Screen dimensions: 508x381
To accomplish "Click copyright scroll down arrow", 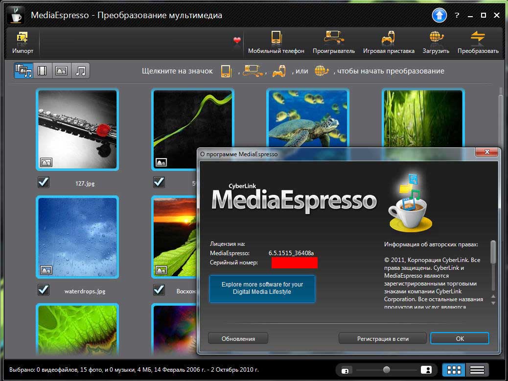I will click(493, 303).
